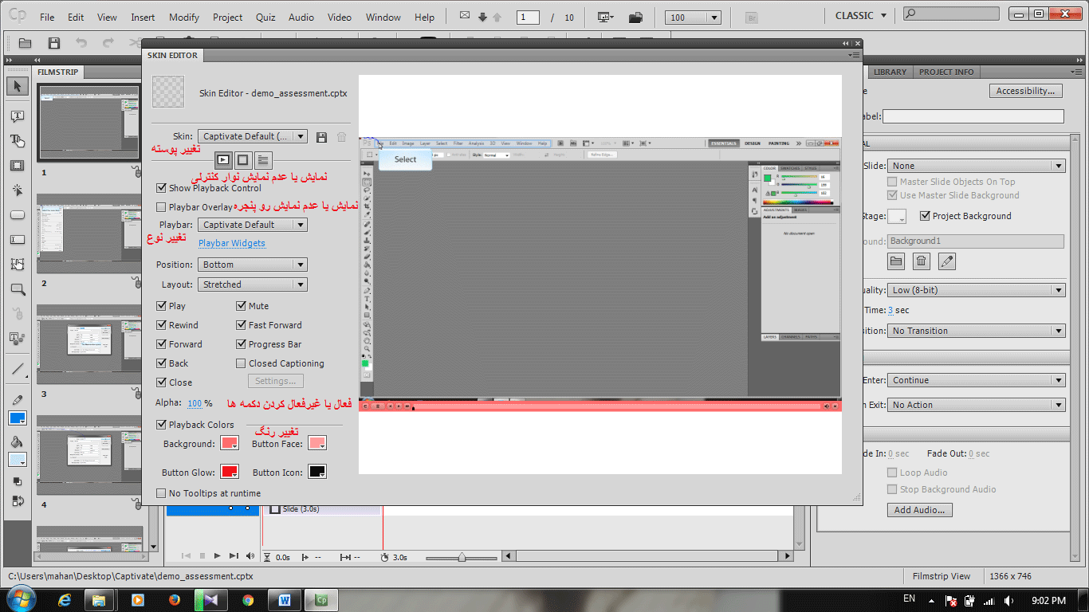
Task: Browse background image with folder icon
Action: [x=896, y=261]
